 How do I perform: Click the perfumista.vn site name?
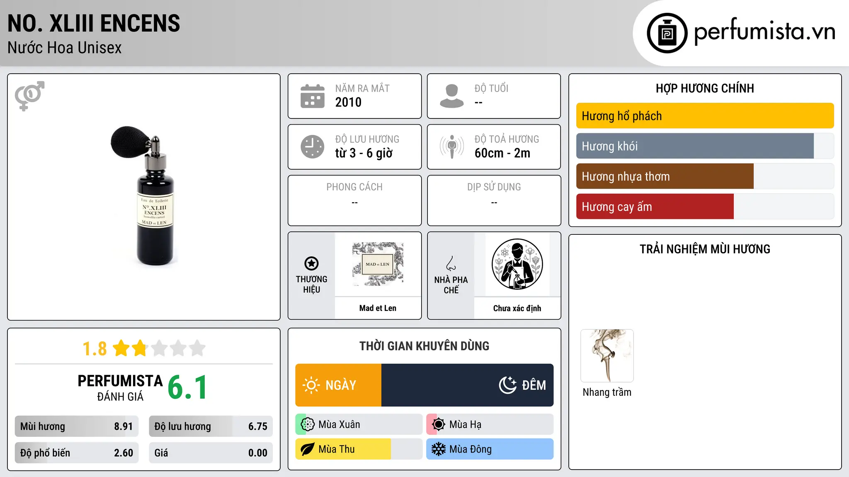(x=764, y=32)
